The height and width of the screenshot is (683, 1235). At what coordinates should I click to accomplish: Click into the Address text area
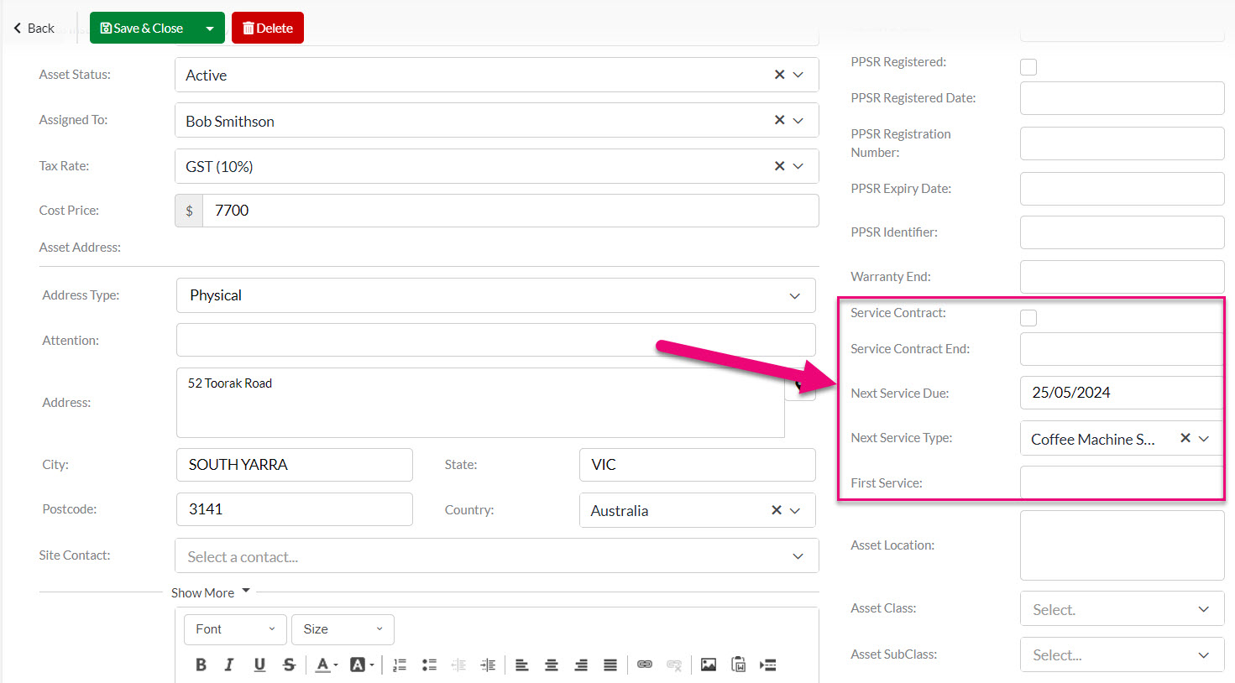pyautogui.click(x=480, y=403)
